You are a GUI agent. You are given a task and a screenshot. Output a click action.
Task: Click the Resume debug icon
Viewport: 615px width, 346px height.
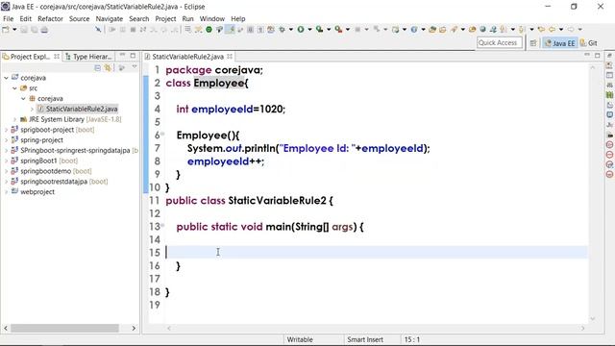click(112, 30)
